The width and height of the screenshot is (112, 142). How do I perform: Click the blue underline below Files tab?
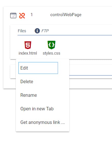coord(65,35)
